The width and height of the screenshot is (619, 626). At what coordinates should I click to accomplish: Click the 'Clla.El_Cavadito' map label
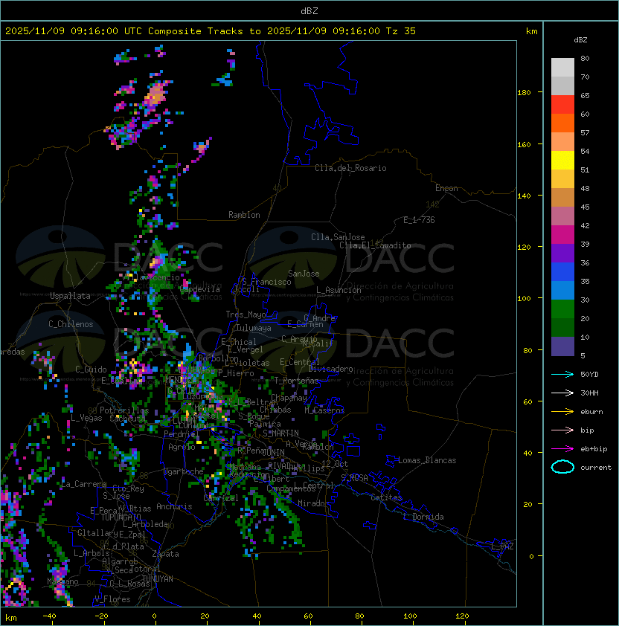[375, 245]
